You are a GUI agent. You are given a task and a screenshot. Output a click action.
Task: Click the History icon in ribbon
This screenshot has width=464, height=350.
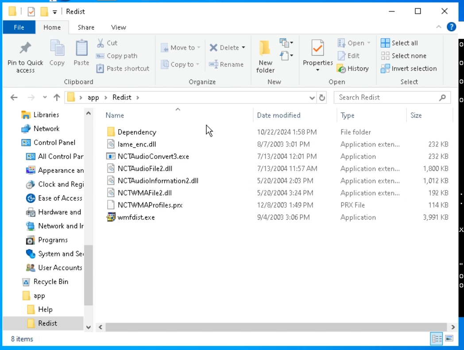341,68
